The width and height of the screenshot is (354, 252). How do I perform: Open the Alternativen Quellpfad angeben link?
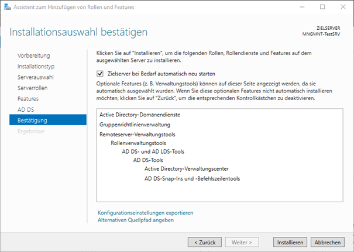[136, 220]
